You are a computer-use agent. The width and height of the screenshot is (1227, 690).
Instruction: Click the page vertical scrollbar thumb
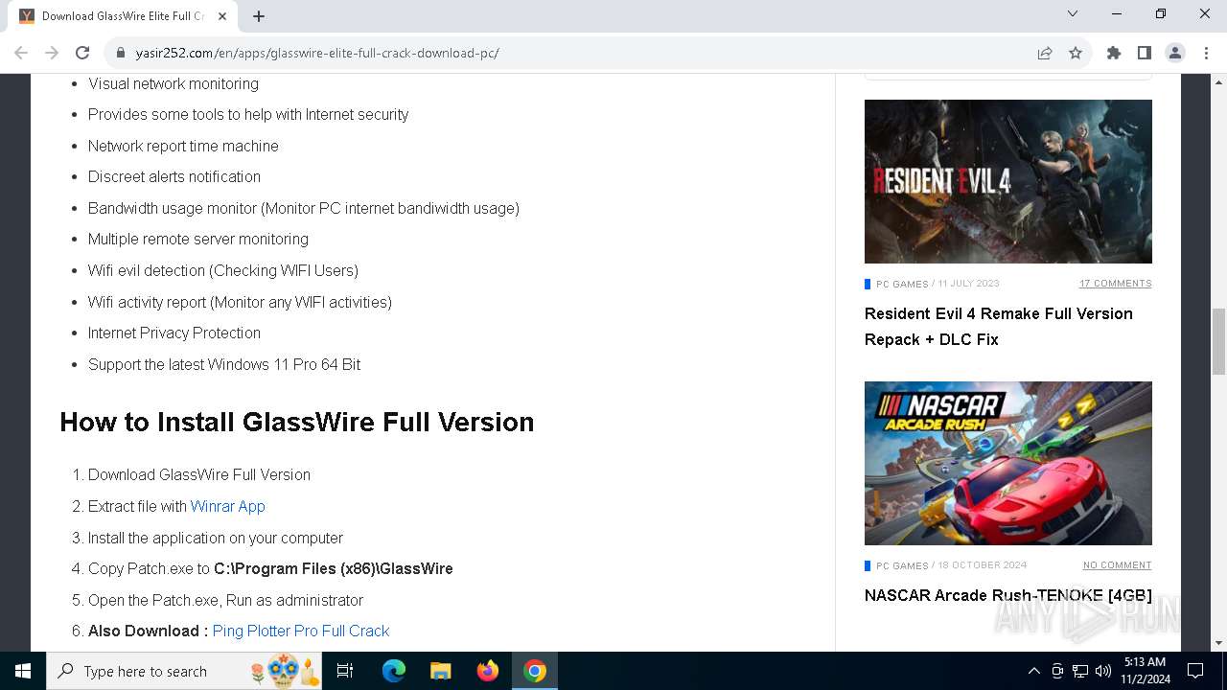click(x=1218, y=342)
